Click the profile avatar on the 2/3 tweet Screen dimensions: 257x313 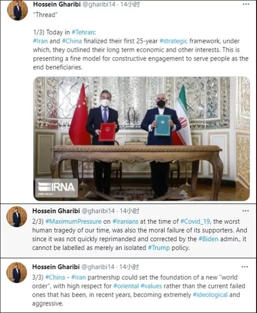point(17,217)
